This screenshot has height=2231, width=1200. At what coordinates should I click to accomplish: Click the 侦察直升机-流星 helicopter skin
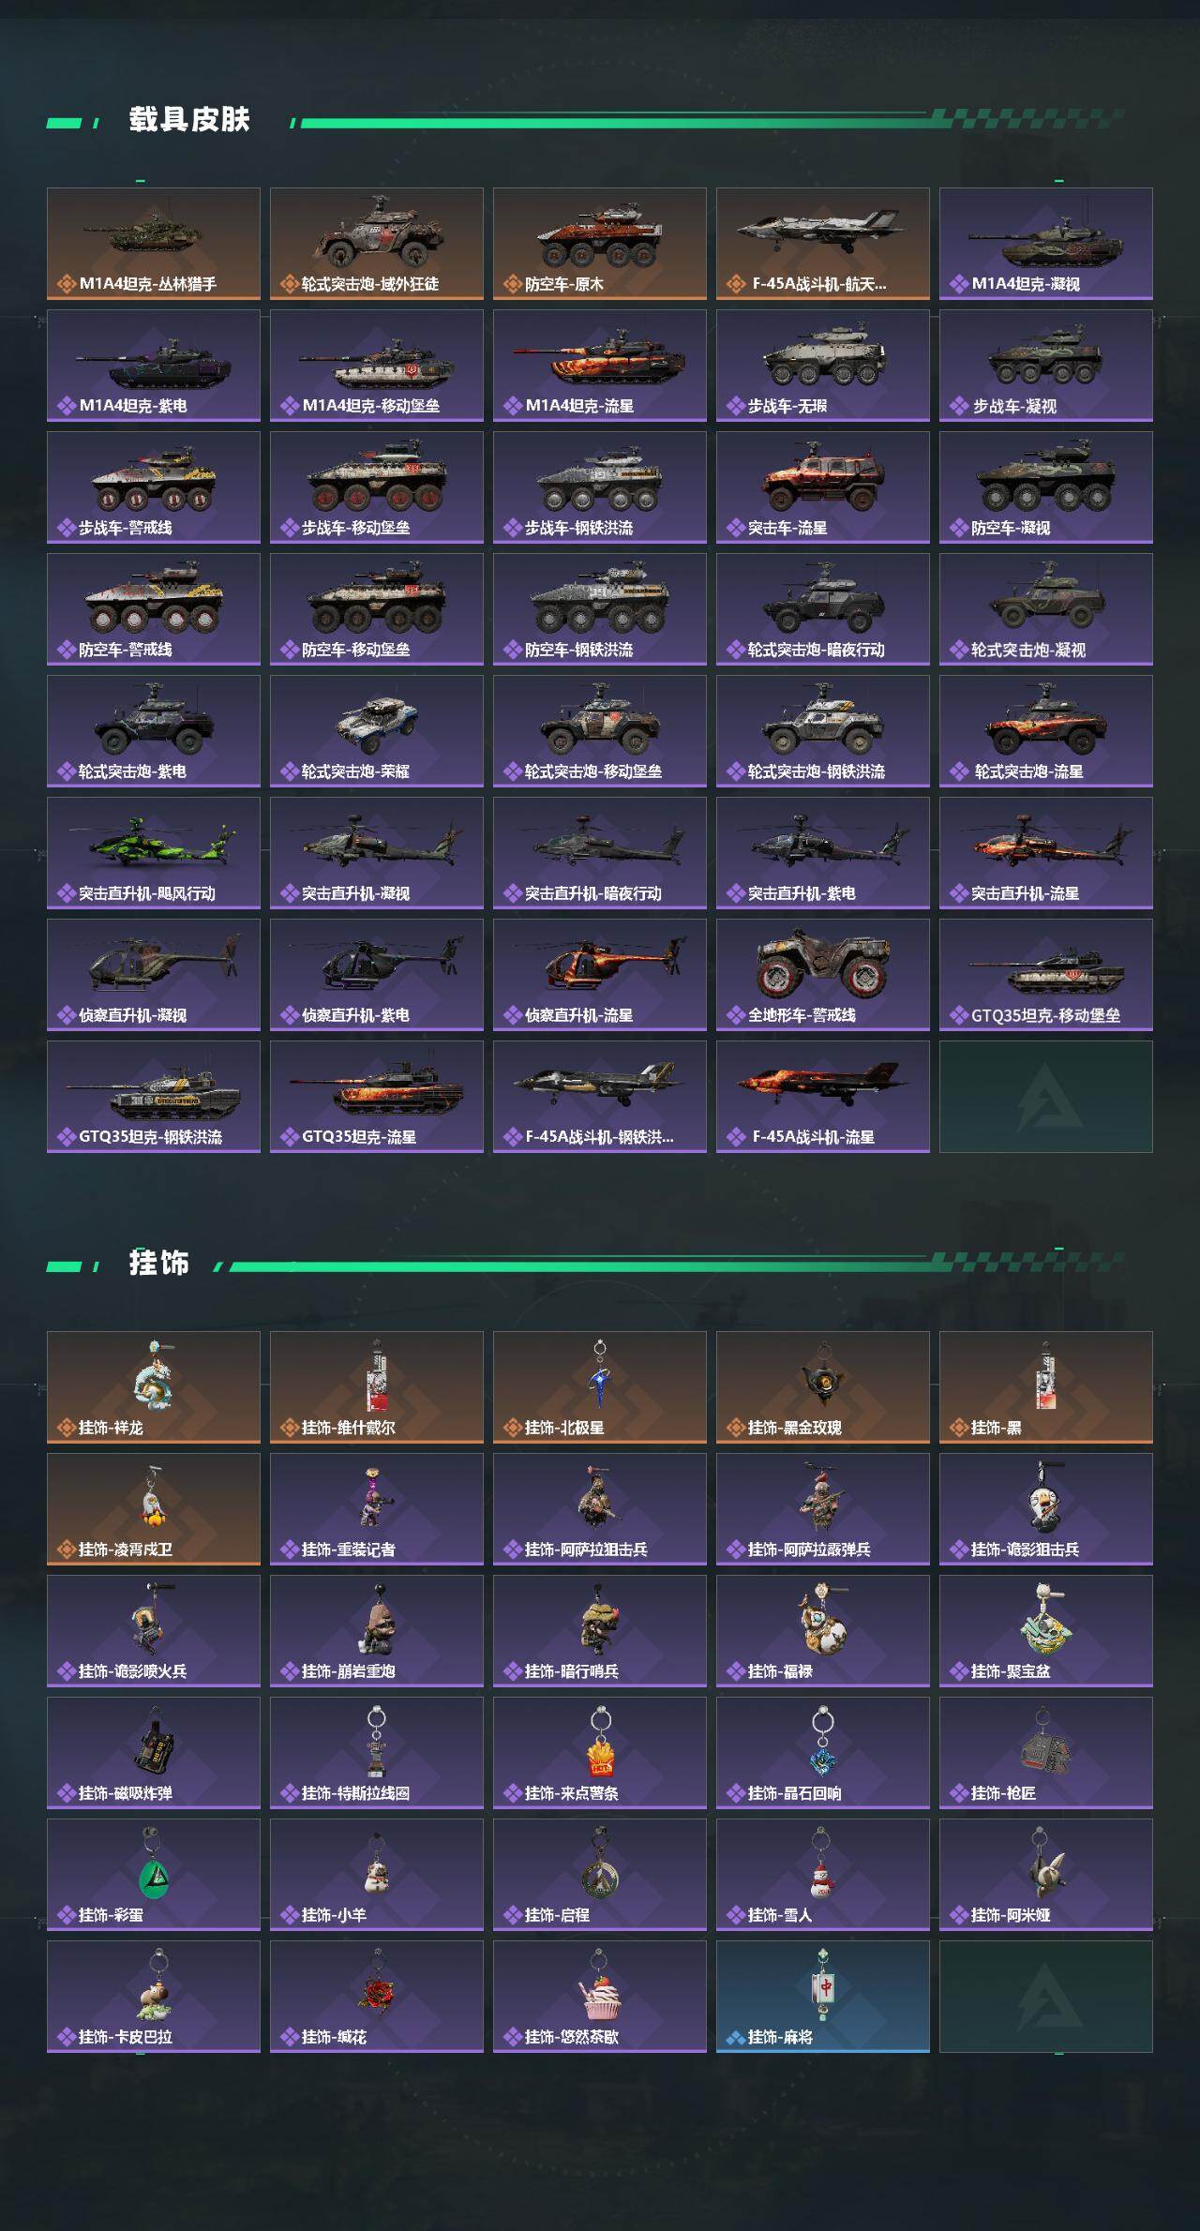click(600, 975)
